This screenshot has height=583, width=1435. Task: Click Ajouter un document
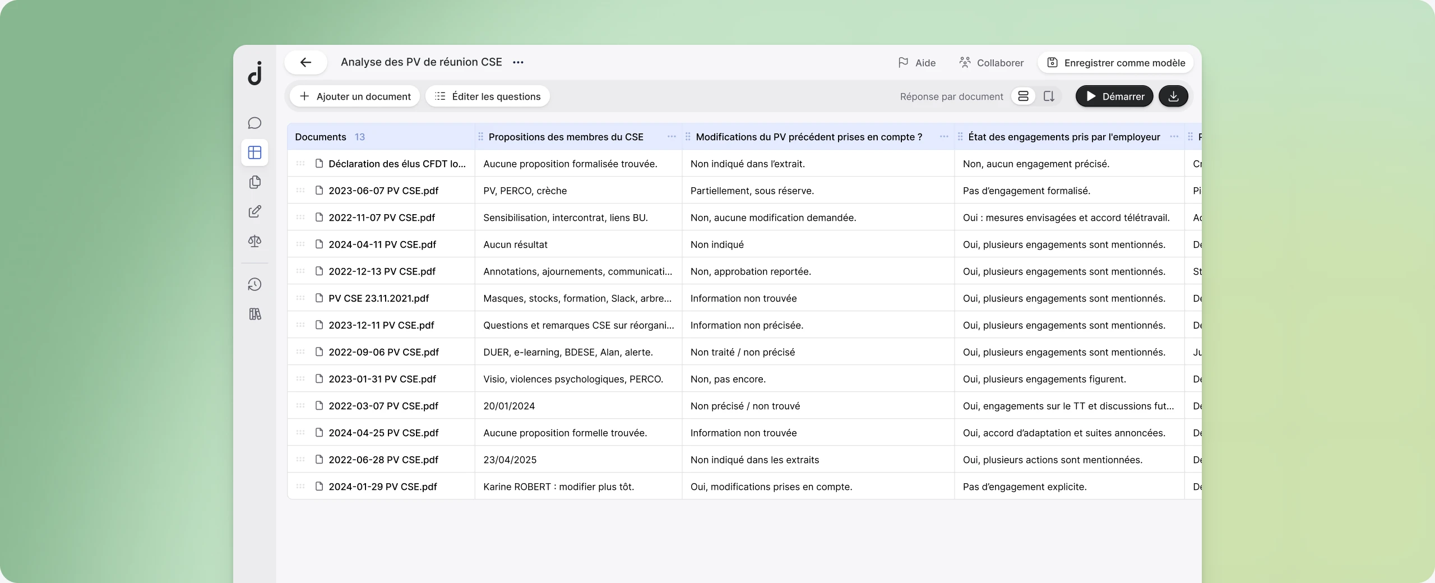[x=355, y=96]
